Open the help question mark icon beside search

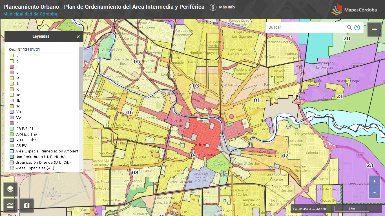[357, 27]
